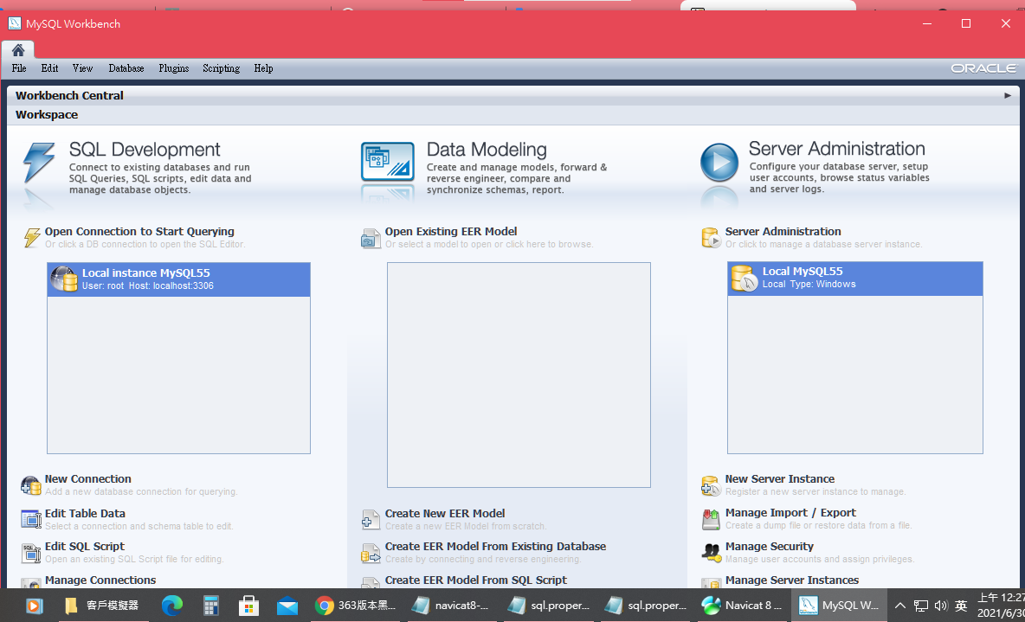Click Create EER Model From Existing Database icon

pos(371,554)
